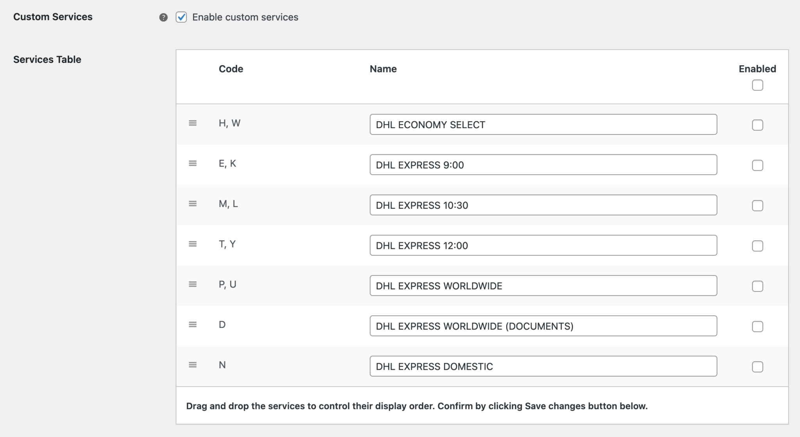Disable the Enable custom services checkbox
This screenshot has height=437, width=800.
point(181,17)
